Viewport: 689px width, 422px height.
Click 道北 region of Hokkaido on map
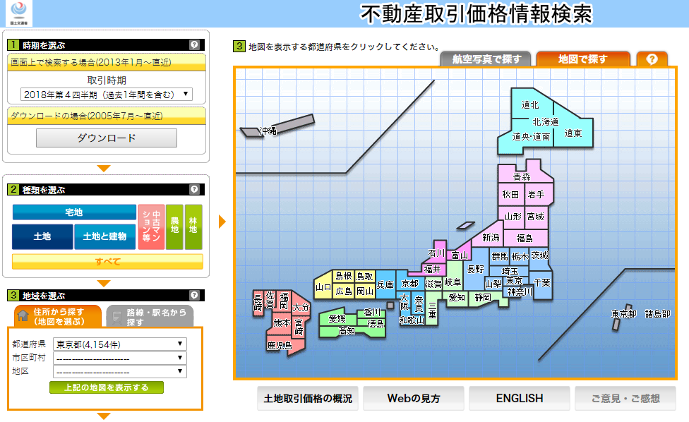point(529,105)
